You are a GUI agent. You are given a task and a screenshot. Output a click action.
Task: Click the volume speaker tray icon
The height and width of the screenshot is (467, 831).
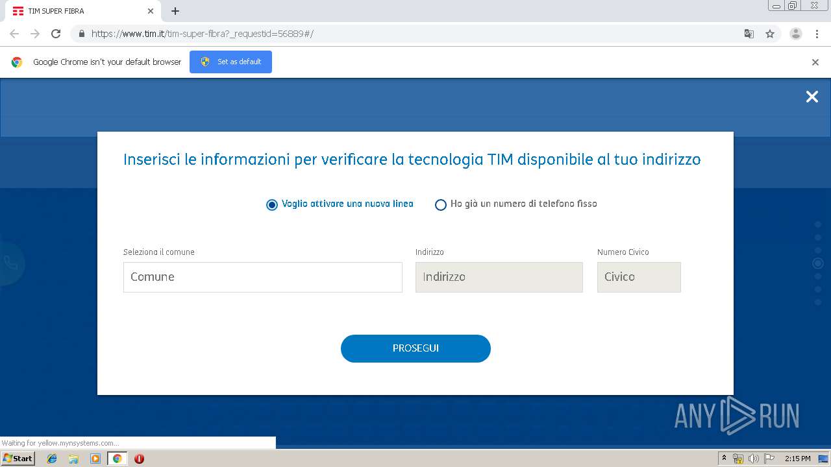tap(753, 459)
